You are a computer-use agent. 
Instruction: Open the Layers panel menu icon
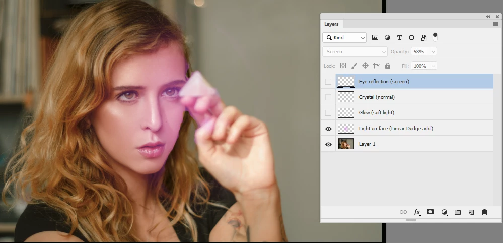coord(495,24)
